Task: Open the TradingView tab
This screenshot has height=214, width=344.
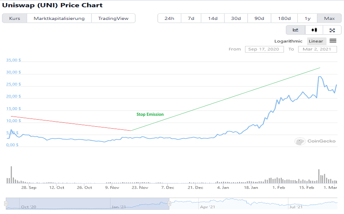Action: click(x=113, y=18)
